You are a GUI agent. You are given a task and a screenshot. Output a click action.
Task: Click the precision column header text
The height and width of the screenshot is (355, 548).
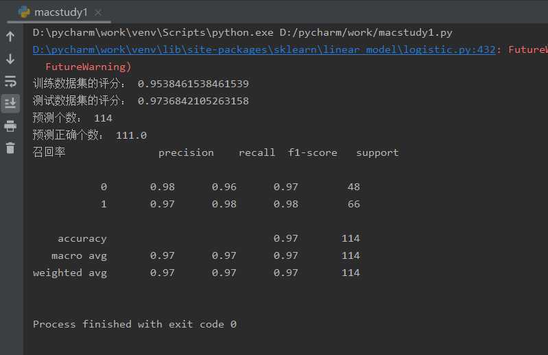tap(186, 153)
